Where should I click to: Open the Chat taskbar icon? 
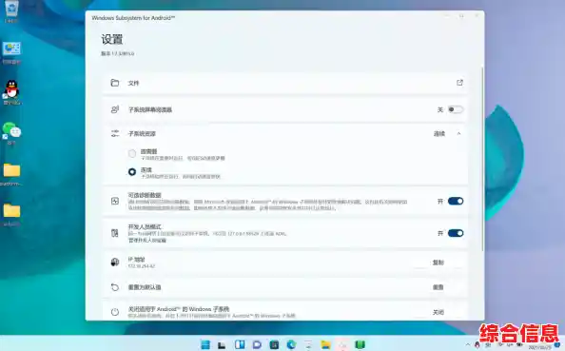(257, 345)
